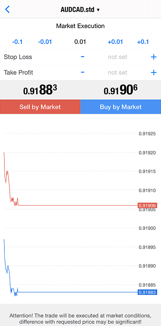Tap the 0.01 volume value field
The image size is (161, 326).
pos(80,42)
